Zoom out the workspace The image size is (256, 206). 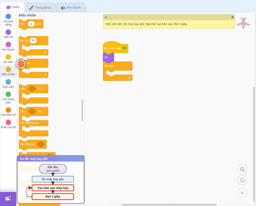pos(242,180)
